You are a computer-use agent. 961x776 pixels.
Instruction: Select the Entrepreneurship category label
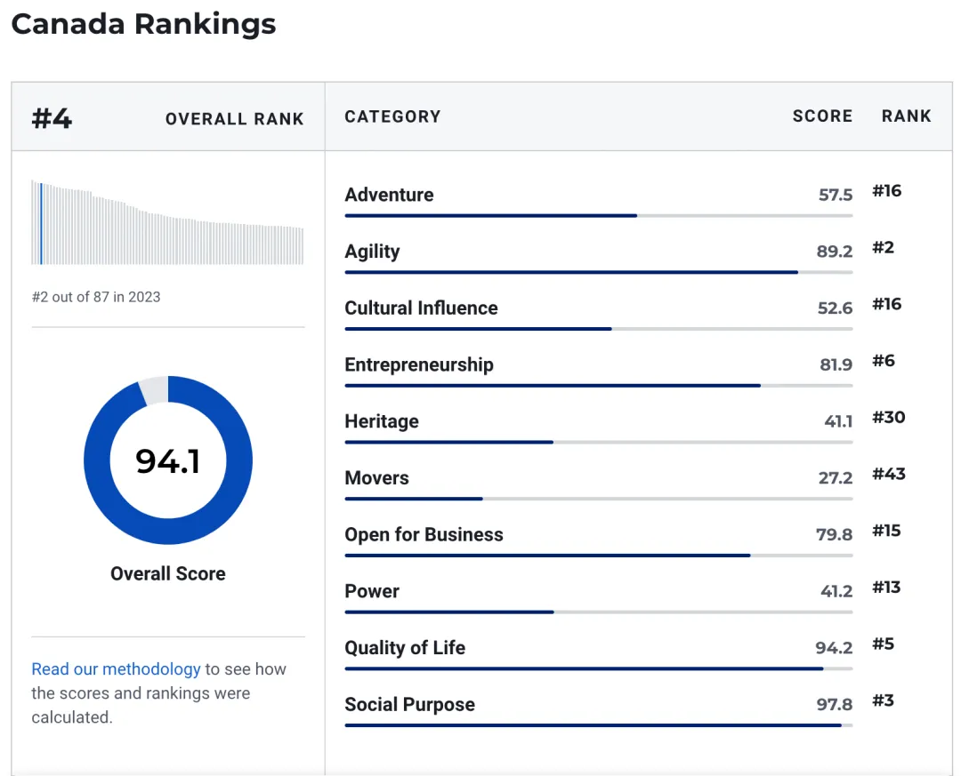click(418, 364)
